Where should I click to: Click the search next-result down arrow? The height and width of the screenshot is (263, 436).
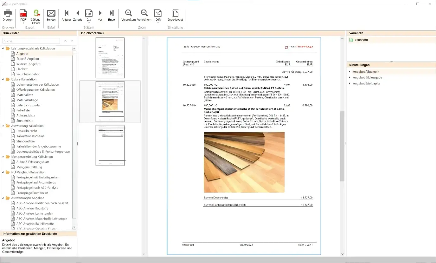coord(72,41)
